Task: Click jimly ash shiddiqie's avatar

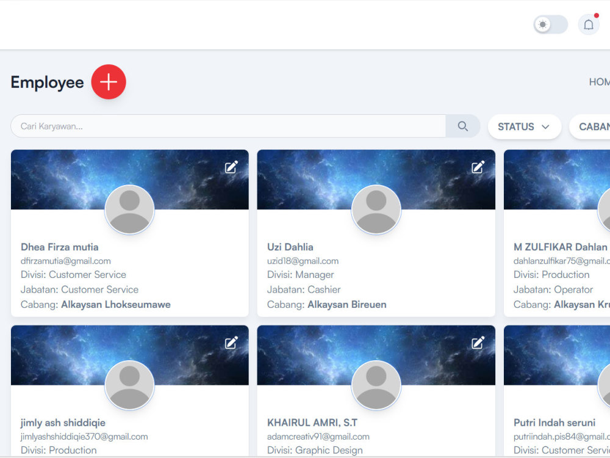Action: 129,385
